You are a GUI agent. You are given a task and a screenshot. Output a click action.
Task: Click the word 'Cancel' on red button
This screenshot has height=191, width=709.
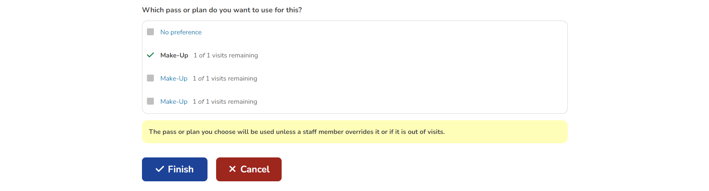click(255, 169)
